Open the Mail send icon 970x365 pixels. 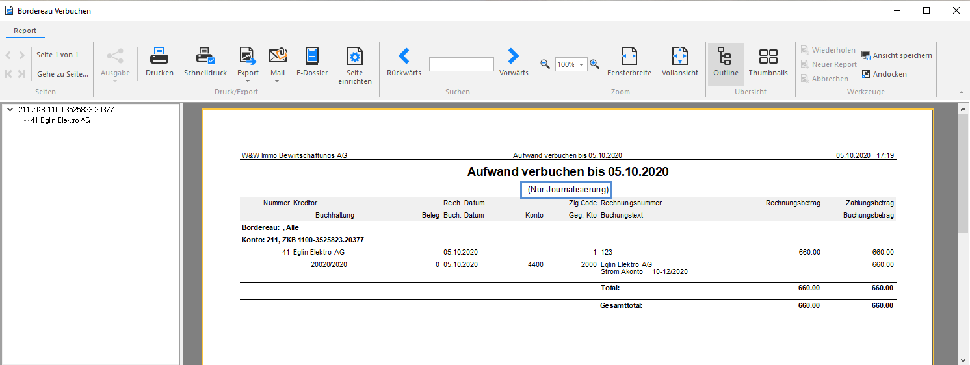[278, 56]
